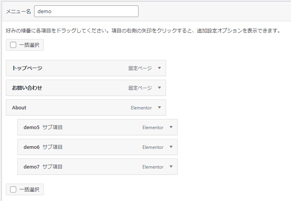Image resolution: width=291 pixels, height=201 pixels.
Task: Select the demo7 sub-item title
Action: click(x=31, y=167)
